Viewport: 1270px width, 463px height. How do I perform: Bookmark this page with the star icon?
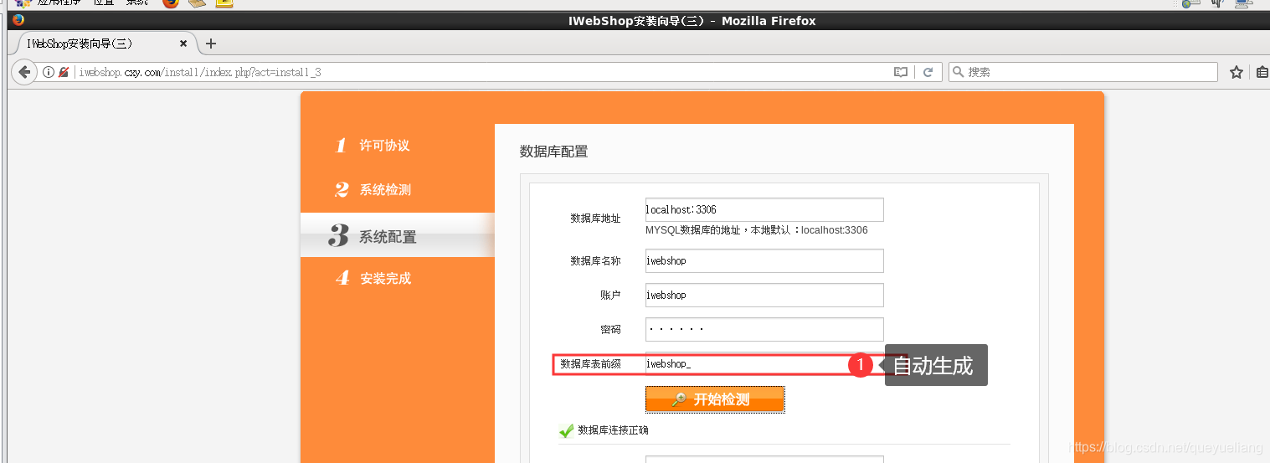[1237, 73]
